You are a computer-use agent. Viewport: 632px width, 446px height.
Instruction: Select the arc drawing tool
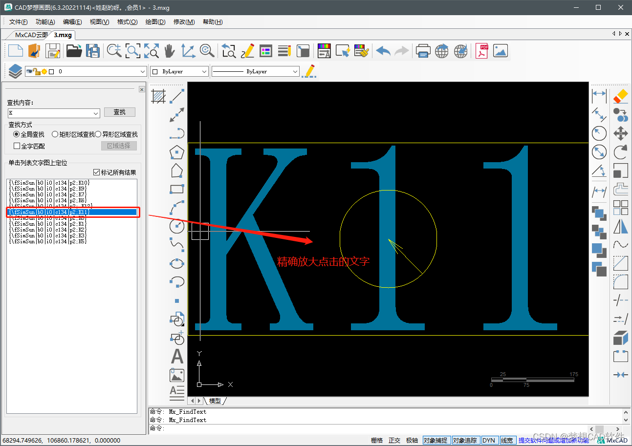pyautogui.click(x=176, y=208)
